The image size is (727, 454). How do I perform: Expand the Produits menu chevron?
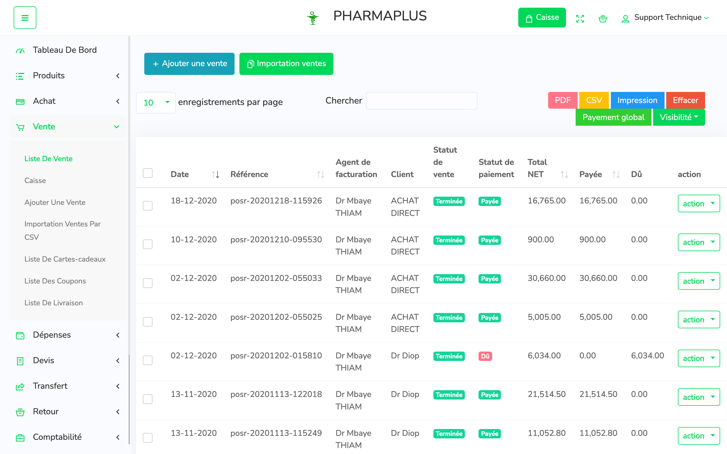118,76
